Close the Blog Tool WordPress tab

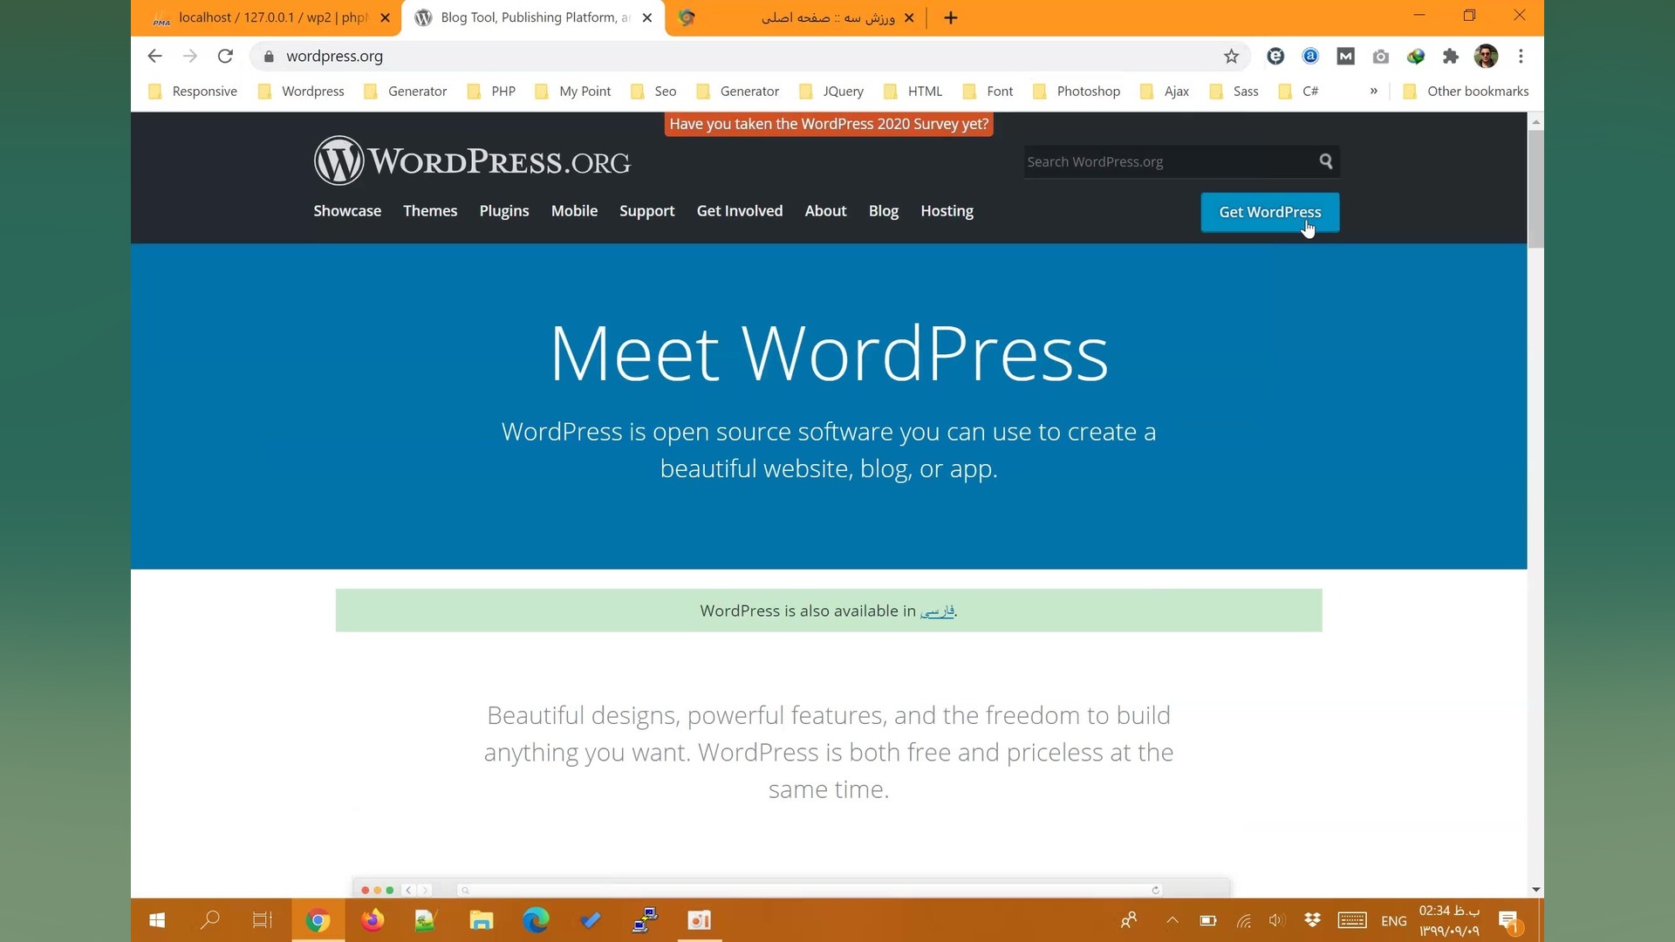(x=647, y=17)
